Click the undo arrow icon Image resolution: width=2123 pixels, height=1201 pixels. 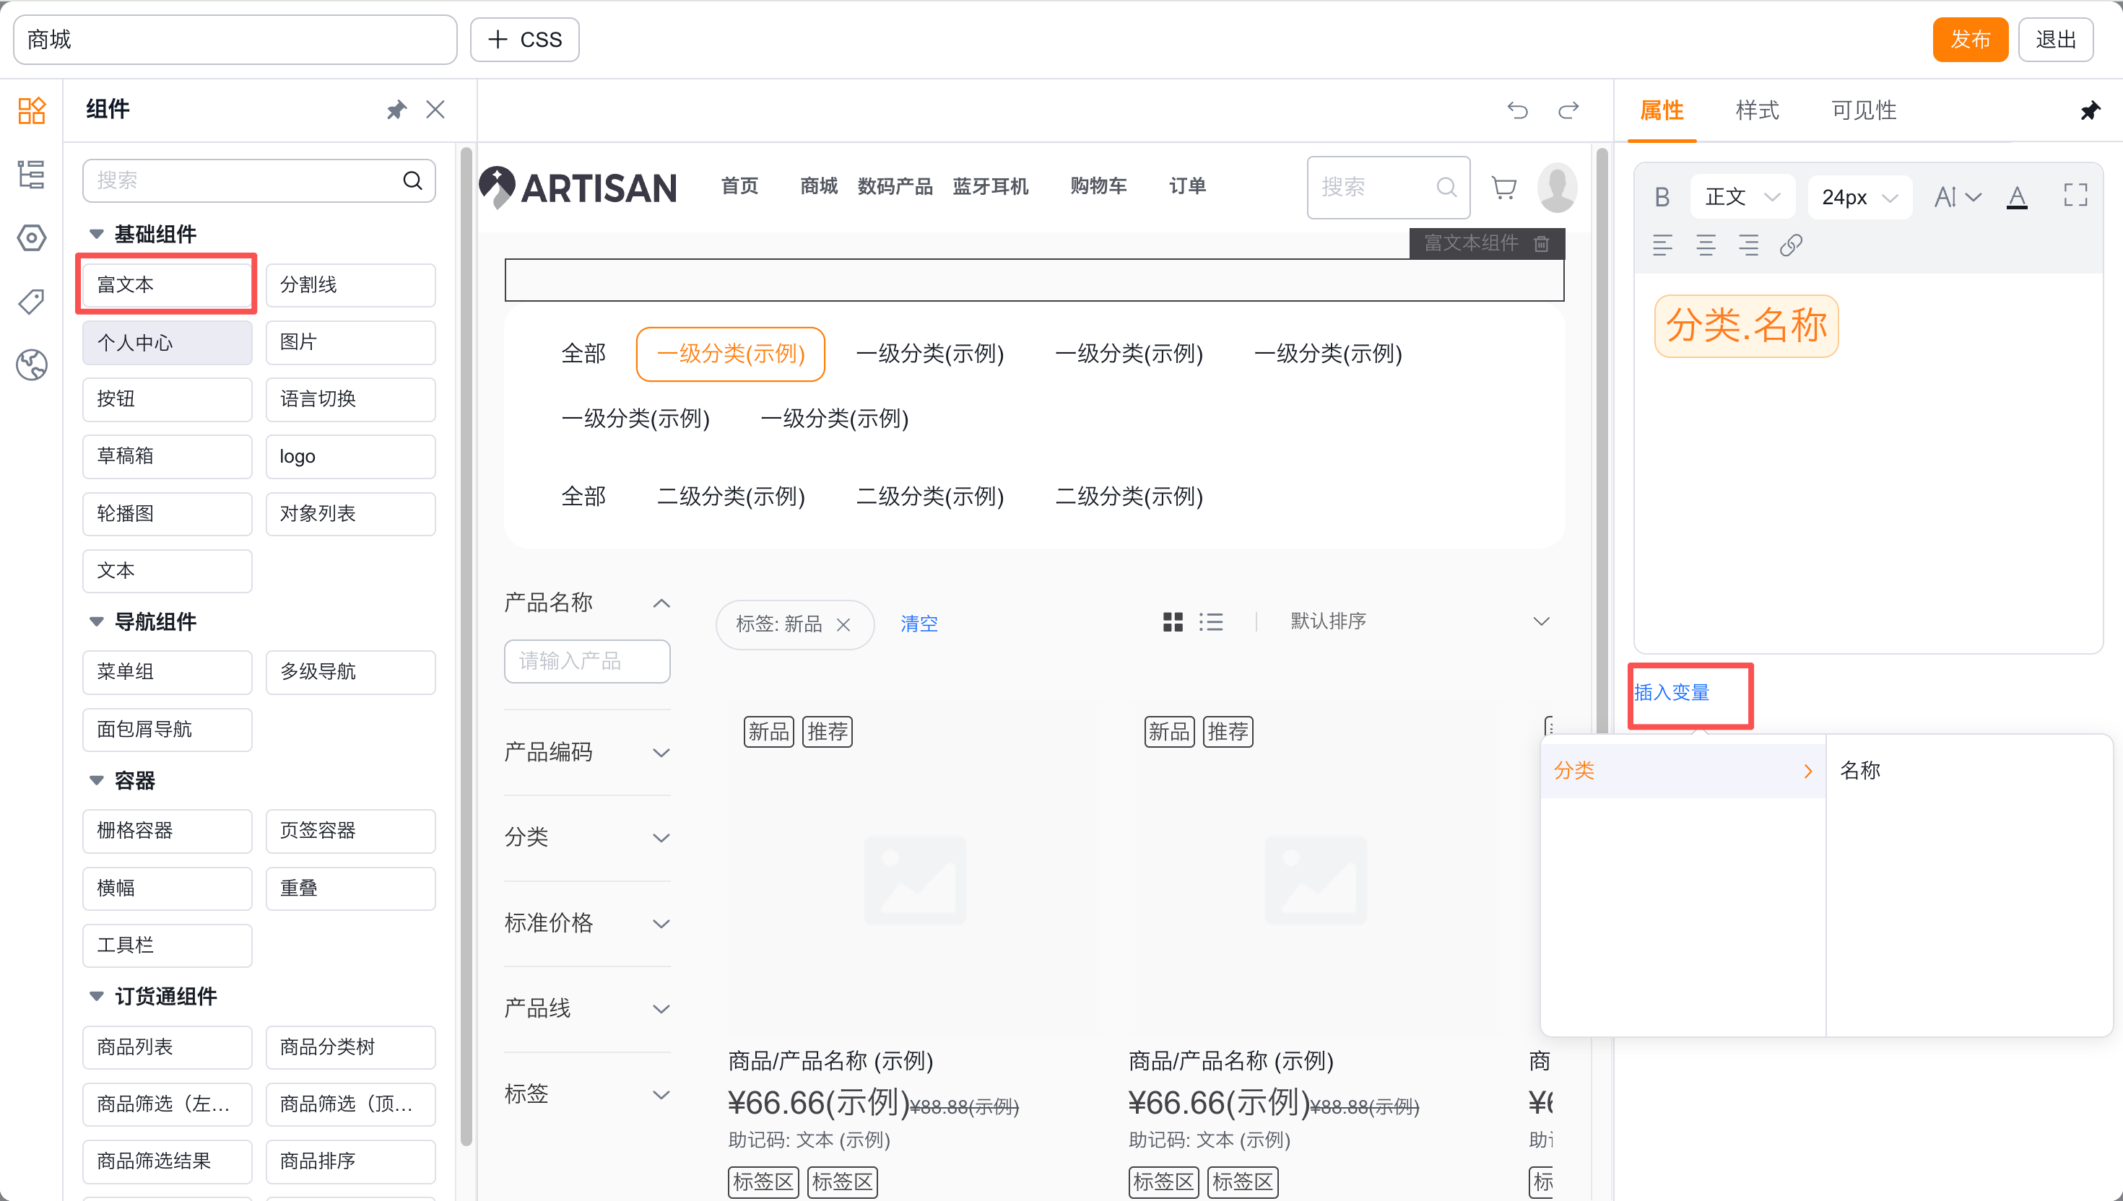[1516, 110]
